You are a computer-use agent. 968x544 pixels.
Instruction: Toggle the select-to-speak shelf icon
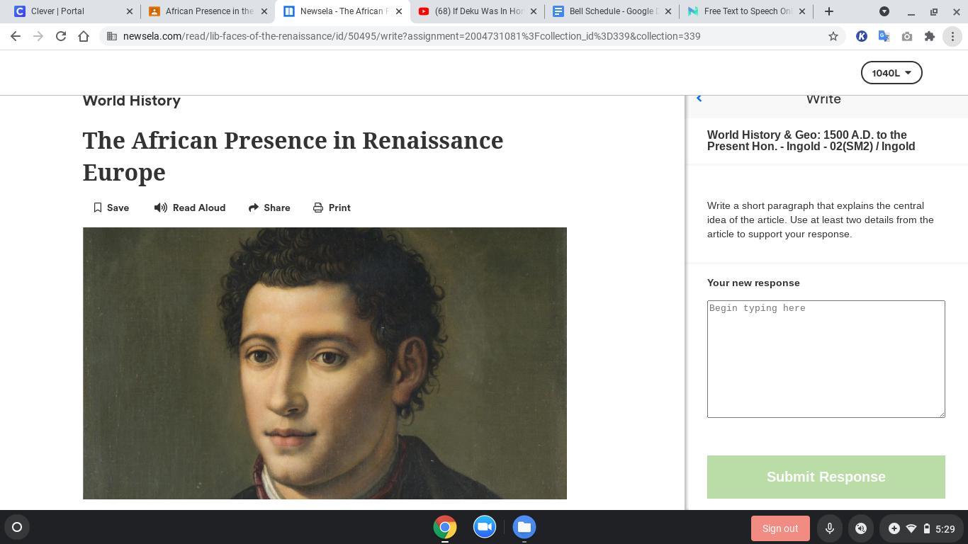861,528
